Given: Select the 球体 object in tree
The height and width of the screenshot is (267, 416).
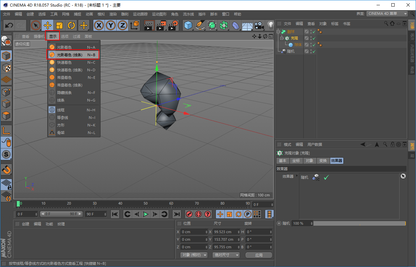Looking at the screenshot, I should tap(298, 45).
